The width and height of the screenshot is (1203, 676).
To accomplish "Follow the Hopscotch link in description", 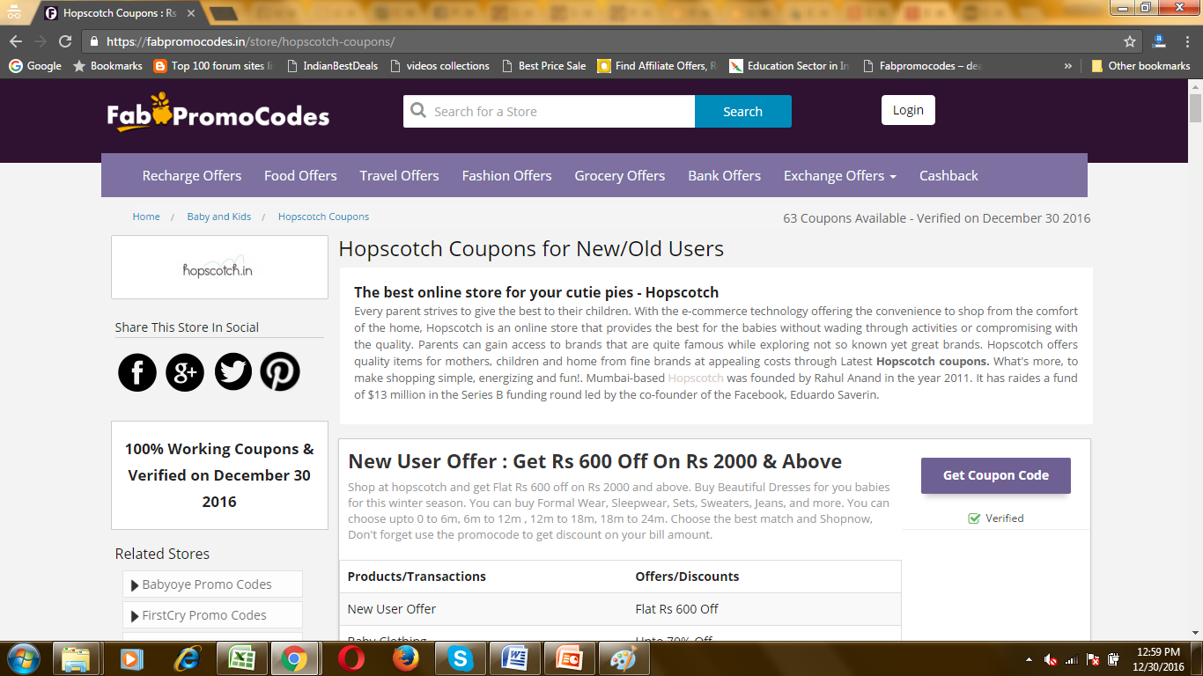I will (x=696, y=378).
